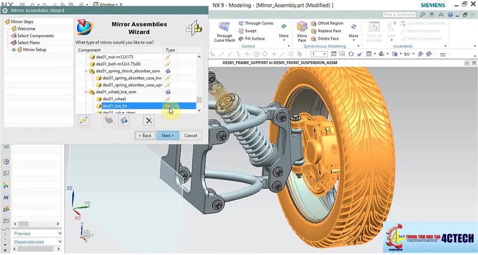Select des01_nut-m12X175 component row

(136, 57)
